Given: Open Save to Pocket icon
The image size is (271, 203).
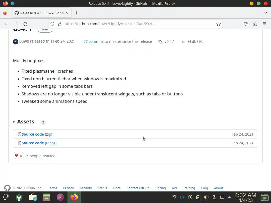Looking at the screenshot, I should click(x=245, y=24).
